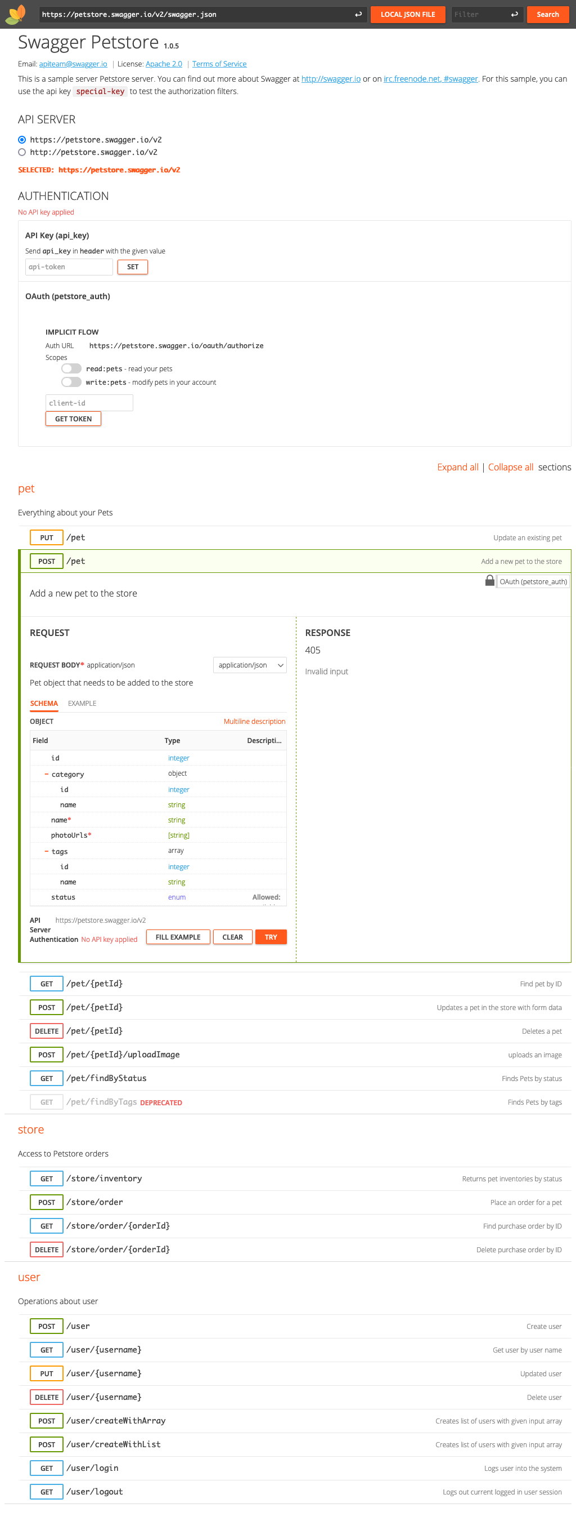
Task: Select https://petstore.swagger.io/v2 server radio
Action: pos(22,140)
